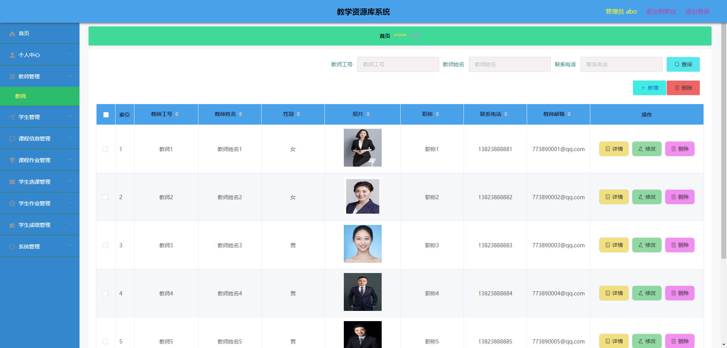
Task: Click the camera icon beside 学生选课管理
Action: pos(12,182)
